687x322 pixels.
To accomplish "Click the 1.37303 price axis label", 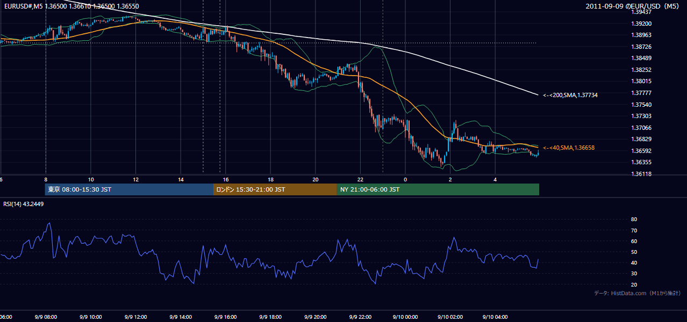I will click(641, 116).
